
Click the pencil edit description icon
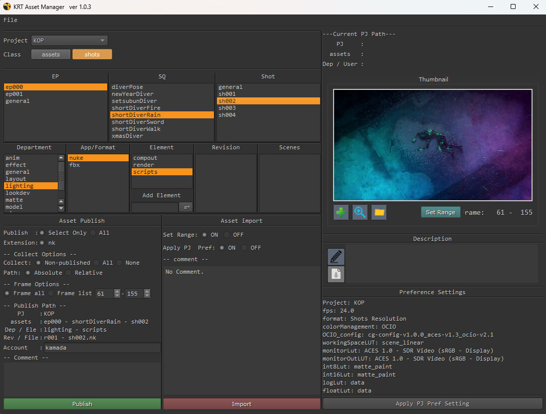[336, 257]
